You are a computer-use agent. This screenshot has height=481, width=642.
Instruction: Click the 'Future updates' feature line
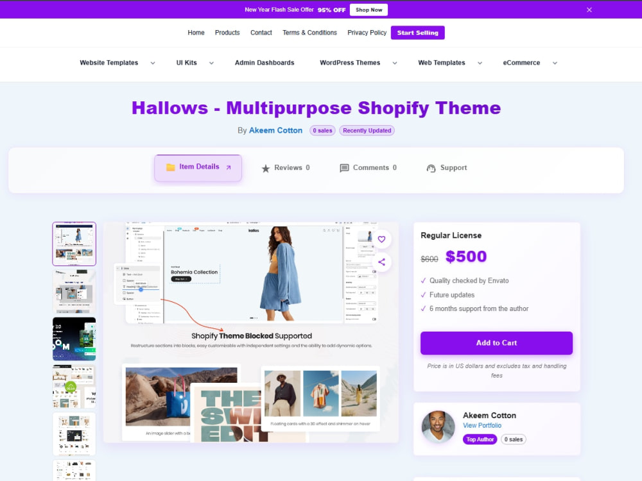tap(451, 295)
